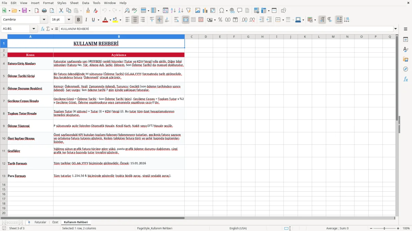412x231 pixels.
Task: Expand borders dropdown arrow
Action: click(283, 20)
